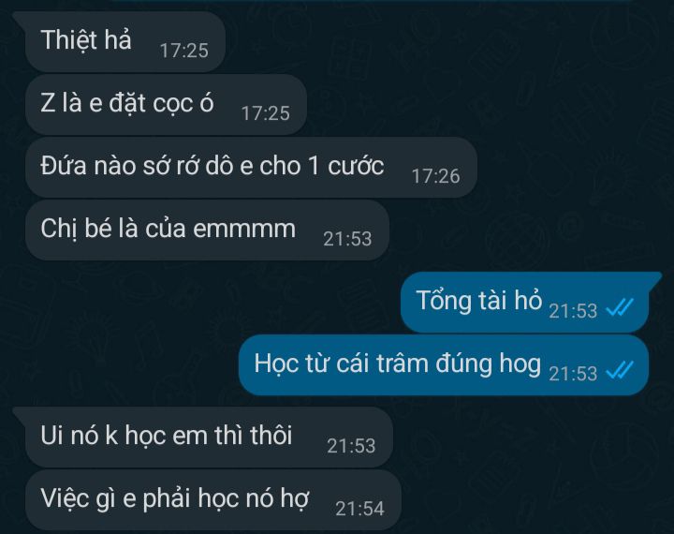This screenshot has width=674, height=534.
Task: Click the 21:53 timestamp on "Ui nó k học em thì thôi"
Action: click(x=351, y=446)
